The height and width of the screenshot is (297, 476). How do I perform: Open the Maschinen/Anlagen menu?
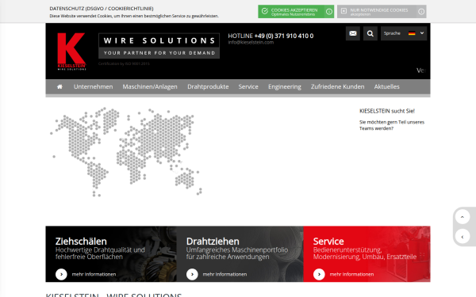click(150, 86)
